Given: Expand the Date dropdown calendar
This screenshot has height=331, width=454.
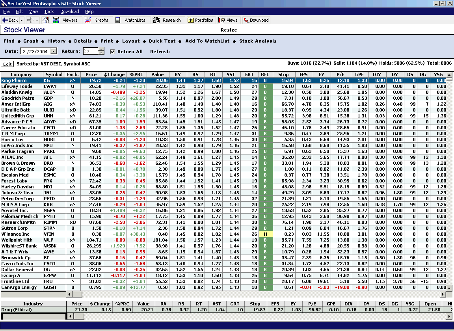Looking at the screenshot, I should tap(54, 51).
